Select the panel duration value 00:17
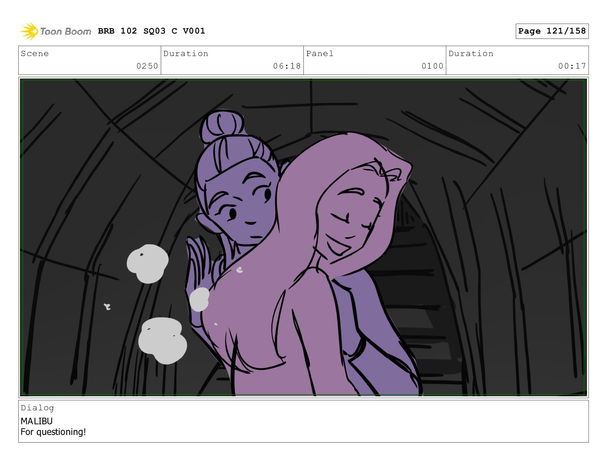 coord(572,66)
